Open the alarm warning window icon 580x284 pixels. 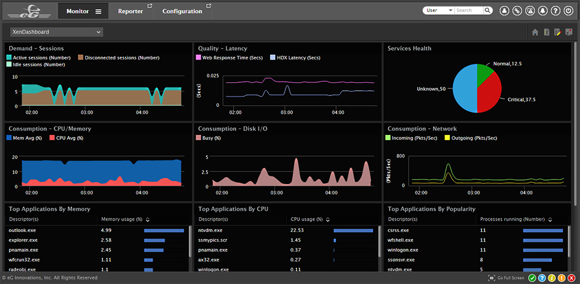(x=530, y=11)
